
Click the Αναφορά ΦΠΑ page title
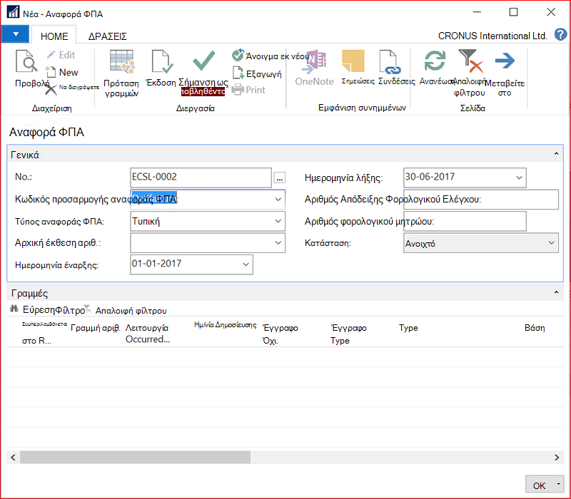pos(46,132)
